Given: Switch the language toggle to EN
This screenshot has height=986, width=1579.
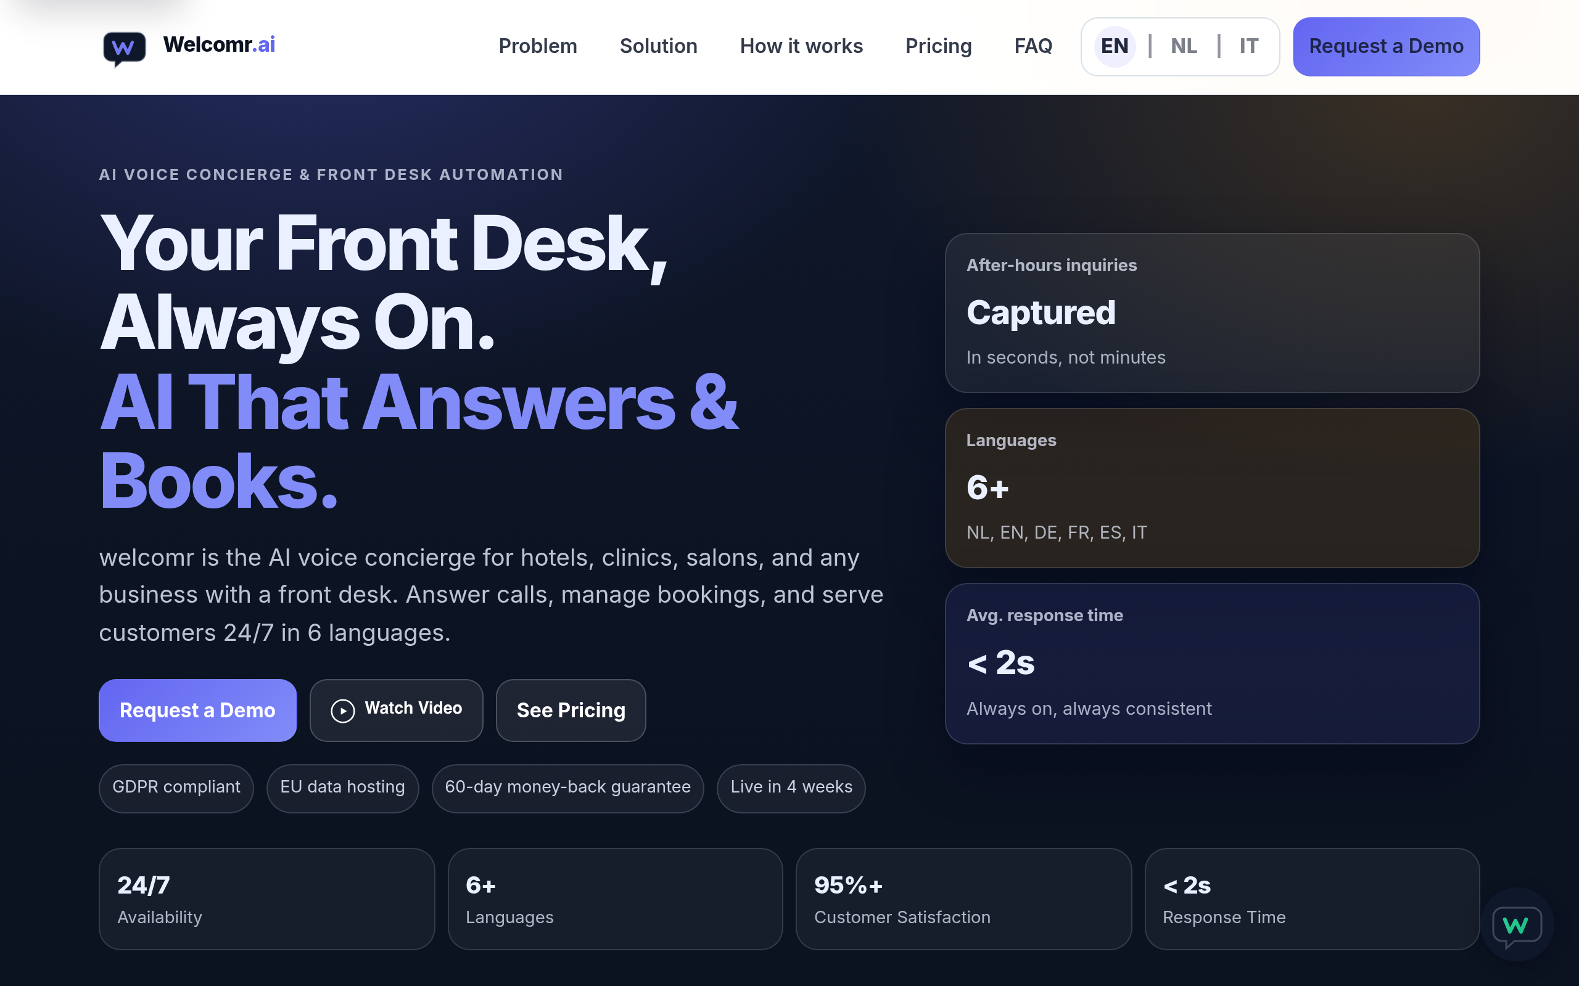Looking at the screenshot, I should 1114,46.
